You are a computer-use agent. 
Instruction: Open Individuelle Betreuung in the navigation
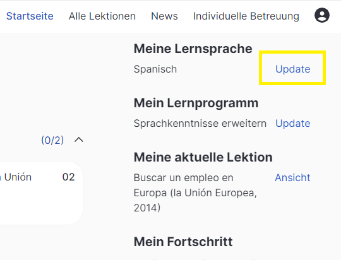pyautogui.click(x=246, y=16)
